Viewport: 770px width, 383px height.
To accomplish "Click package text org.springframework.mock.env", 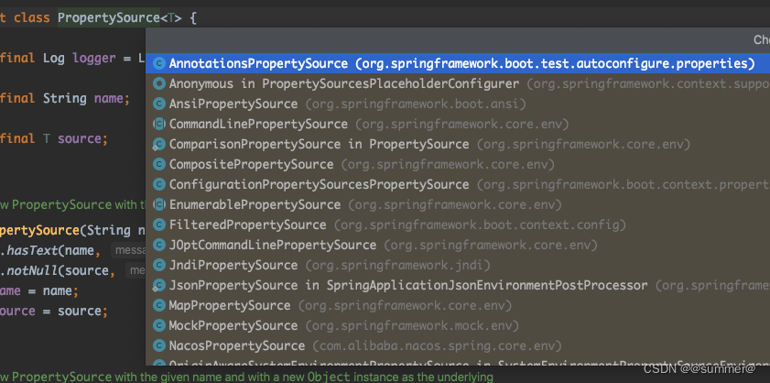I will (x=412, y=326).
